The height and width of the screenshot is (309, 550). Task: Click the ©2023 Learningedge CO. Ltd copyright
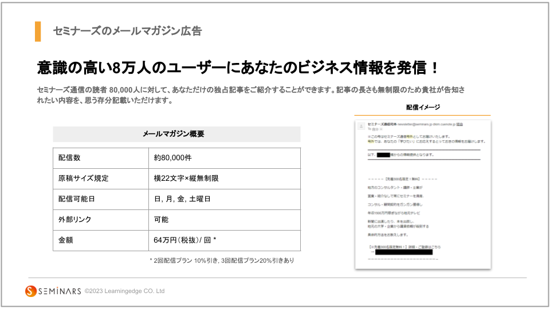(124, 291)
